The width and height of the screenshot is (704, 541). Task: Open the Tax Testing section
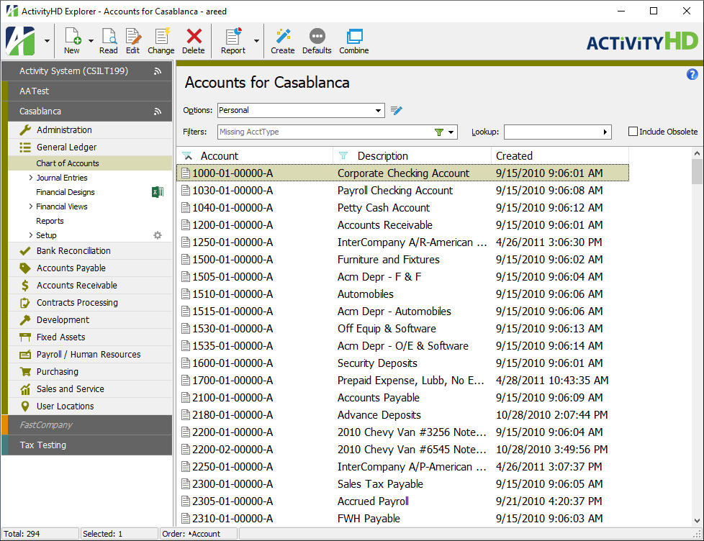(x=86, y=445)
